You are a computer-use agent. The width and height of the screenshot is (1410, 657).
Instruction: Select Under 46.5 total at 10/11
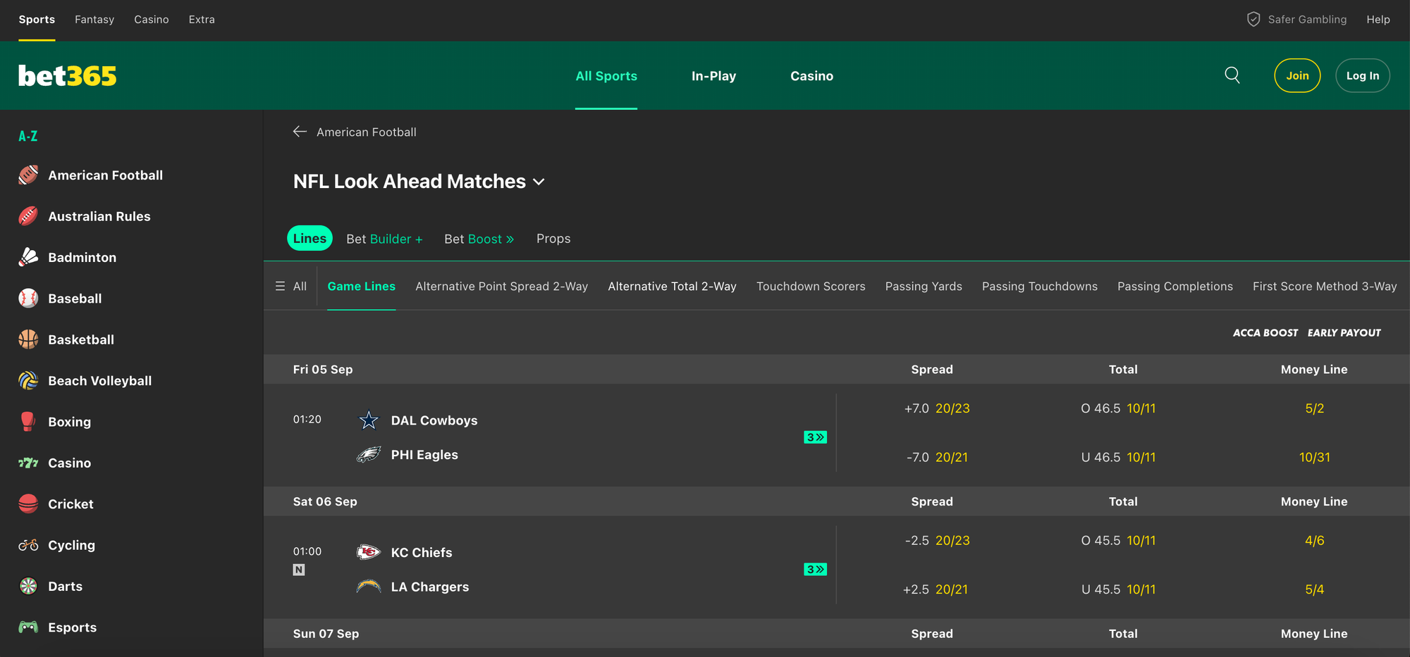(1118, 457)
